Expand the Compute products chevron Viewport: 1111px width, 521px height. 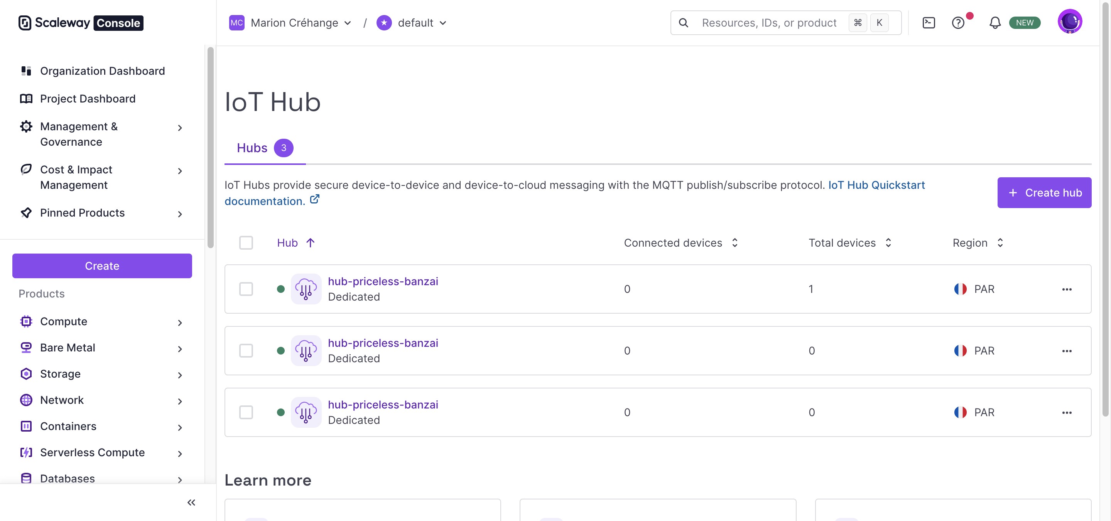tap(180, 323)
